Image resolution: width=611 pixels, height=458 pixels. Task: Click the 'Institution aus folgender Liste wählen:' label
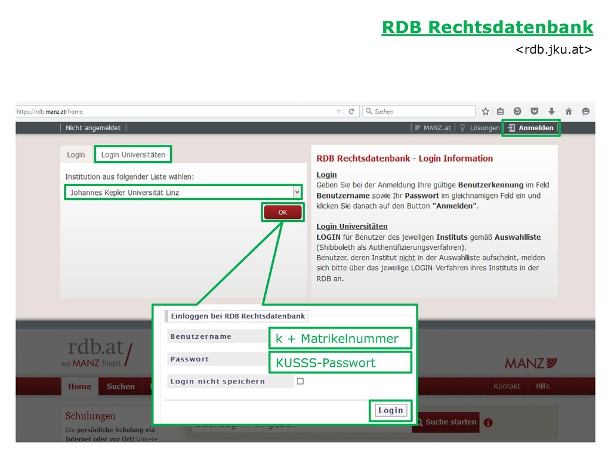pyautogui.click(x=129, y=177)
